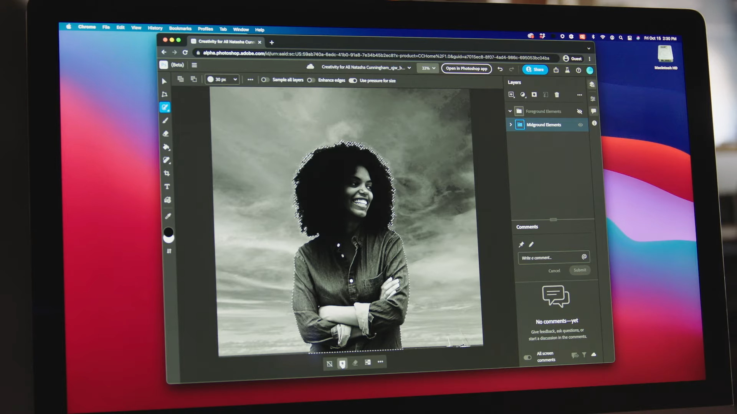Select the Spot Healing tool
The image size is (737, 414).
coord(167,160)
